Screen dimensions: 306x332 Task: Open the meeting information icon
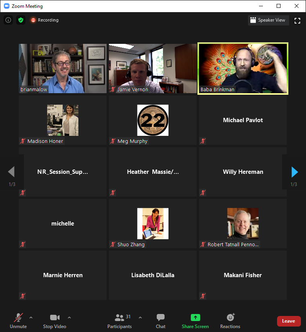click(x=8, y=20)
